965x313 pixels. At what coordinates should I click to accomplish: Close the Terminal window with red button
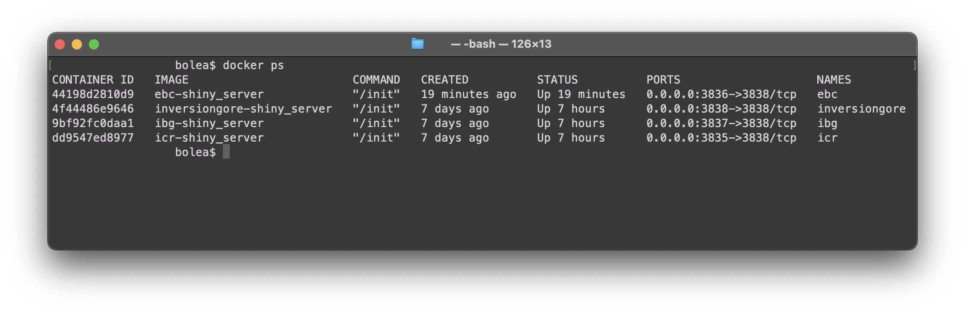pos(60,44)
